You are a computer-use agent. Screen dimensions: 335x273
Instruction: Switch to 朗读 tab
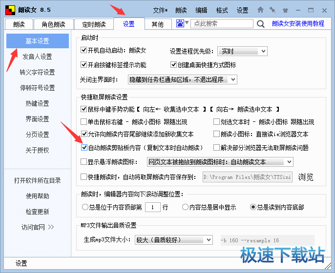(19, 24)
